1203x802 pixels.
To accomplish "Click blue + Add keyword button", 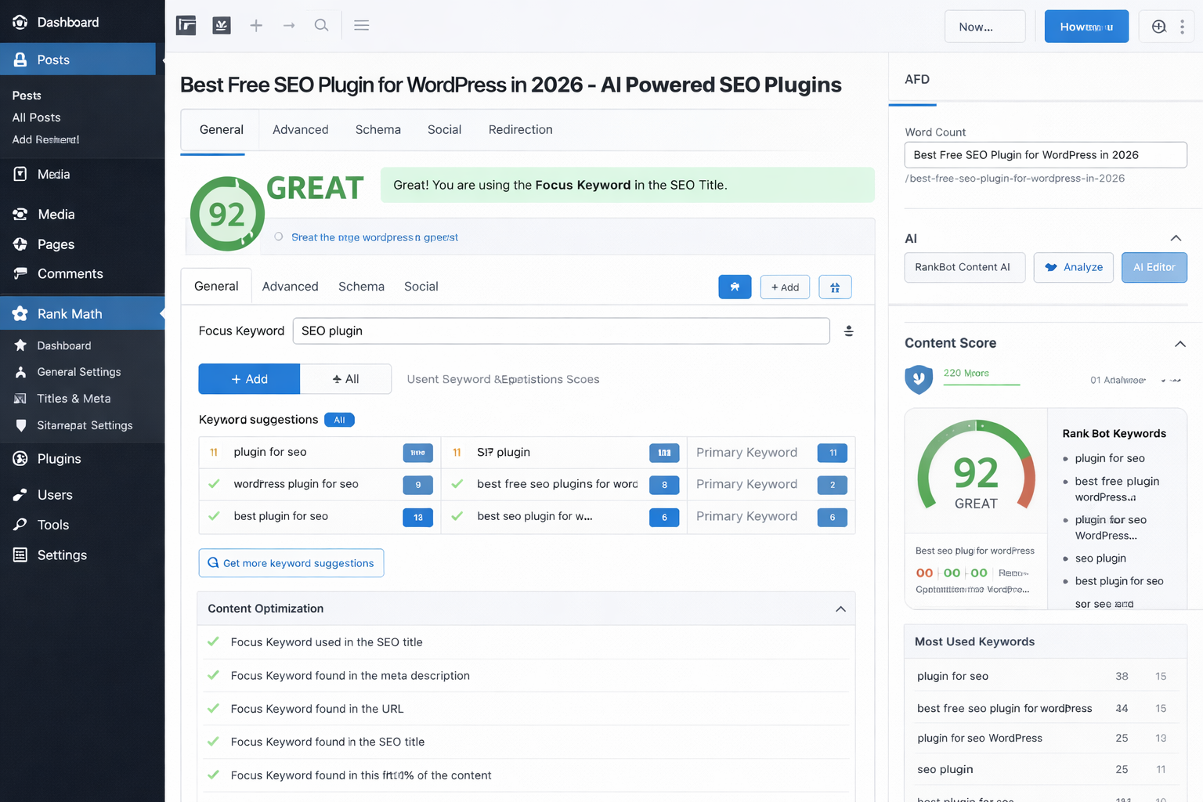I will [249, 379].
